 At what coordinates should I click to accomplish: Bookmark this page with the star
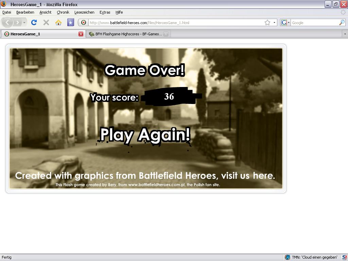(267, 23)
